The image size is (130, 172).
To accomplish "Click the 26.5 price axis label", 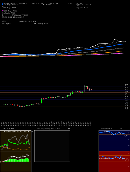I will tap(126, 93).
